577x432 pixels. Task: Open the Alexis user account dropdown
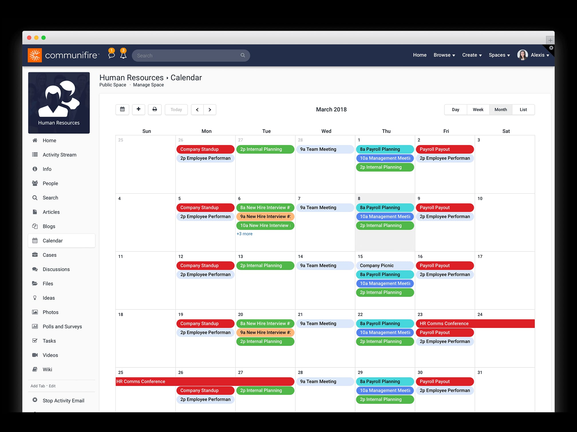(540, 55)
